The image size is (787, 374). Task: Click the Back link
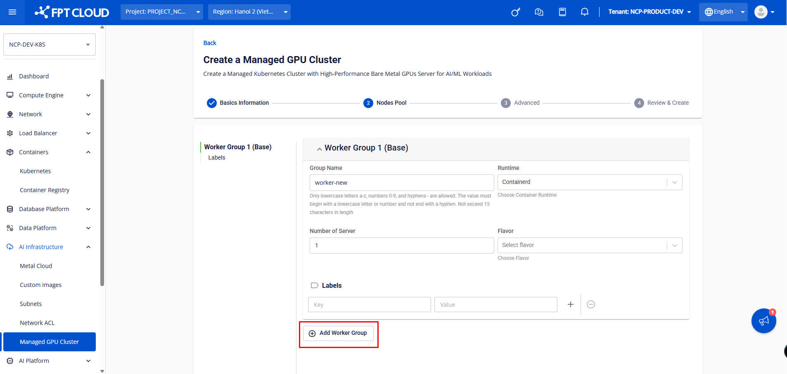210,43
